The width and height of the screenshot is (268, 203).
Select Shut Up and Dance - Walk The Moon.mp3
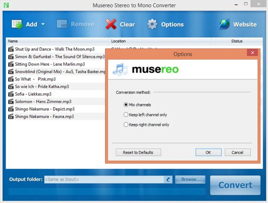point(55,49)
